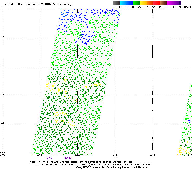Click the cyan 5-10 knots color band
The width and height of the screenshot is (192, 169).
(123, 3)
